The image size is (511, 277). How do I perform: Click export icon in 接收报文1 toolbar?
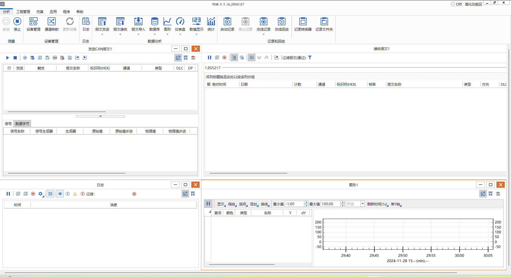pos(276,57)
